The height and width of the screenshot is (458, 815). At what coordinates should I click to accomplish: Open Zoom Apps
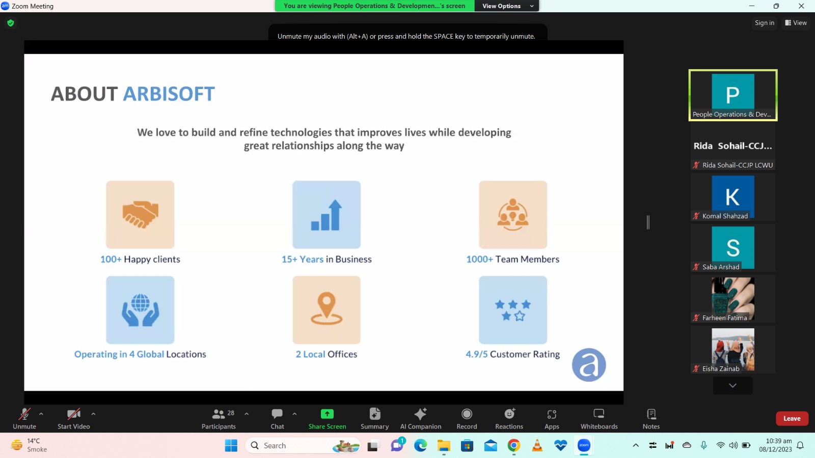(552, 418)
